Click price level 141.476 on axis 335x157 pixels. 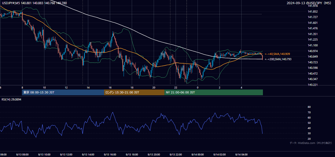(313, 28)
